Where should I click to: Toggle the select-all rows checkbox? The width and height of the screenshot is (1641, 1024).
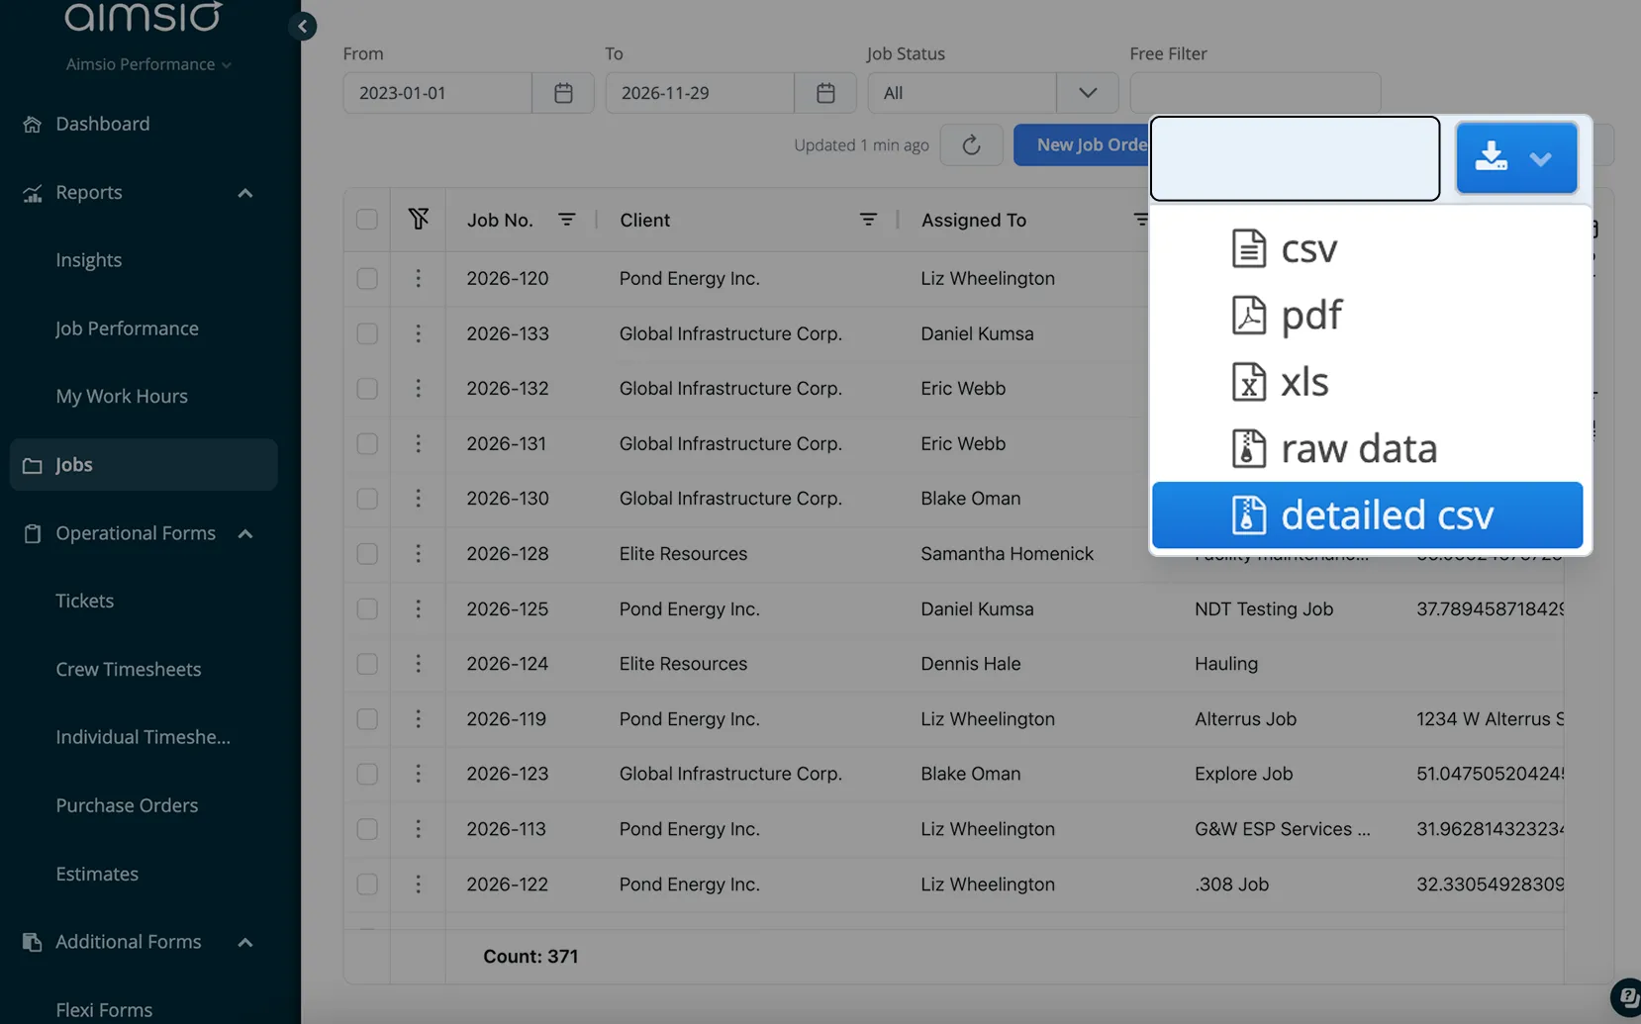pos(367,220)
